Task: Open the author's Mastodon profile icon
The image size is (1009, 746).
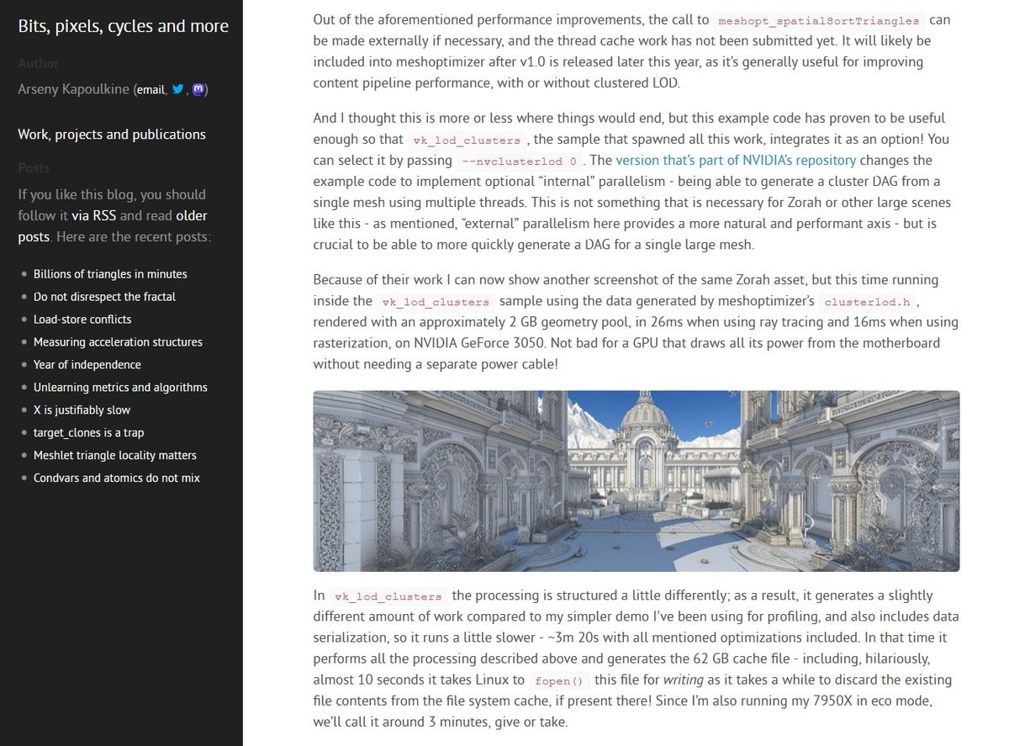Action: point(198,89)
